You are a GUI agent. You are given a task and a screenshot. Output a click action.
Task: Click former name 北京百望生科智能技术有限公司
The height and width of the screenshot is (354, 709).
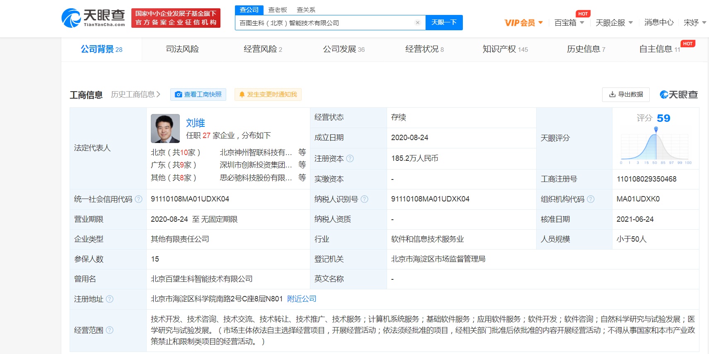coord(202,279)
